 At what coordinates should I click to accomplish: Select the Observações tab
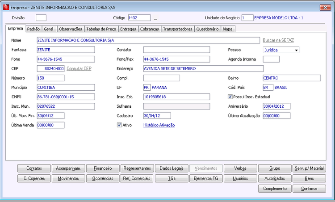click(x=71, y=29)
